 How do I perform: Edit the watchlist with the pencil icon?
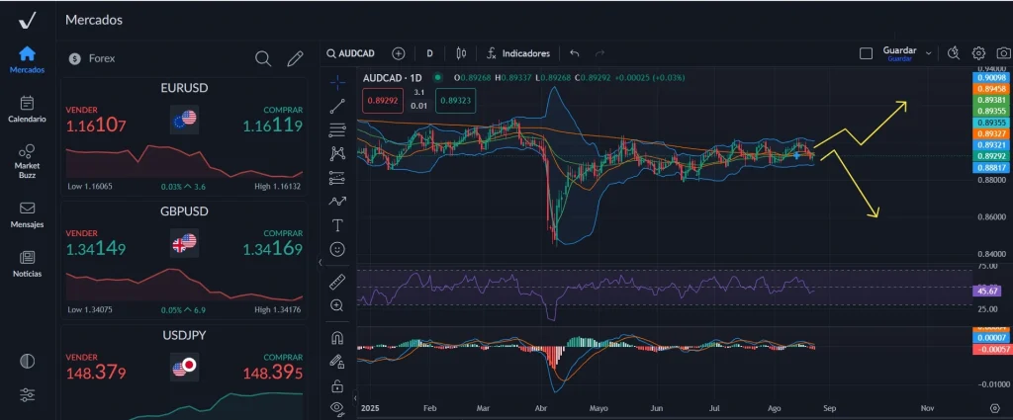click(x=295, y=58)
